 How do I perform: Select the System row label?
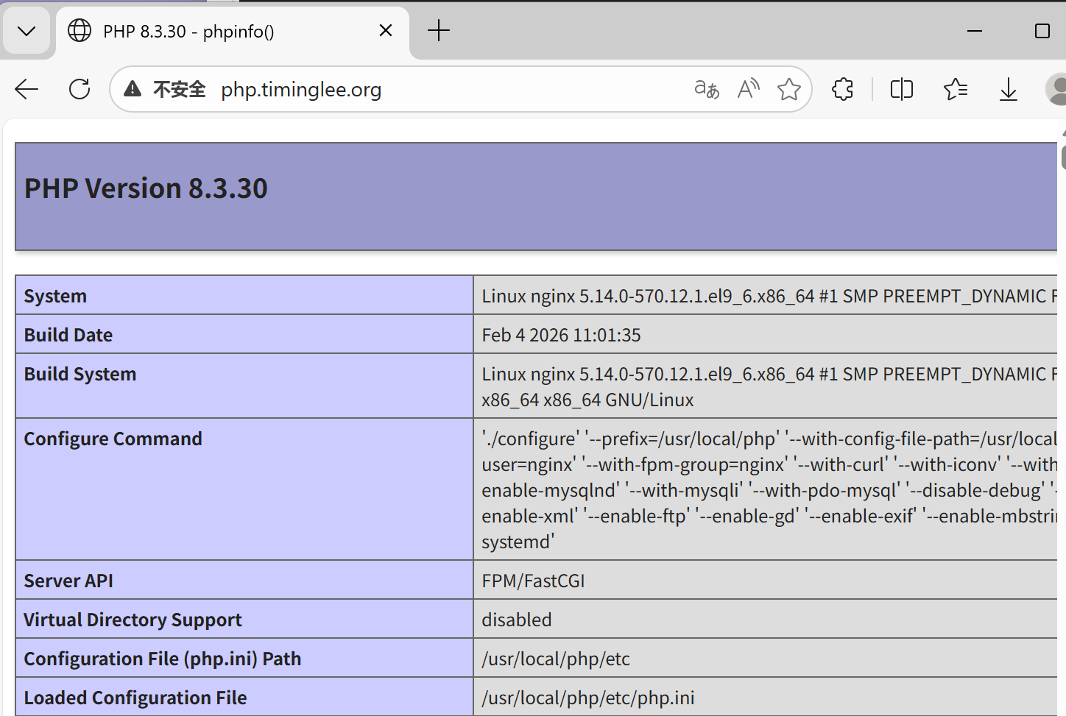pyautogui.click(x=55, y=296)
